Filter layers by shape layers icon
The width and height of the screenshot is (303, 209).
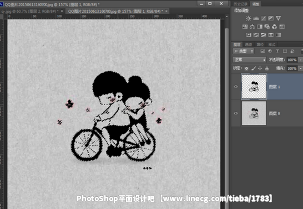[285, 51]
